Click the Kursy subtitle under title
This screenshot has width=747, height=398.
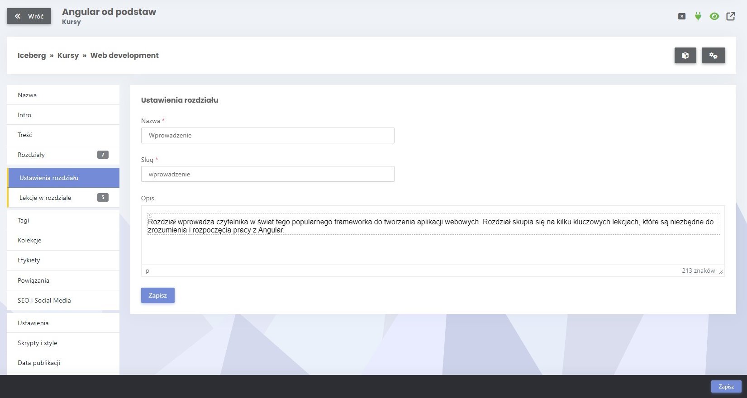coord(71,22)
